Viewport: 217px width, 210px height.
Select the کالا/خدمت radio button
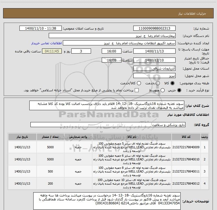click(139, 83)
